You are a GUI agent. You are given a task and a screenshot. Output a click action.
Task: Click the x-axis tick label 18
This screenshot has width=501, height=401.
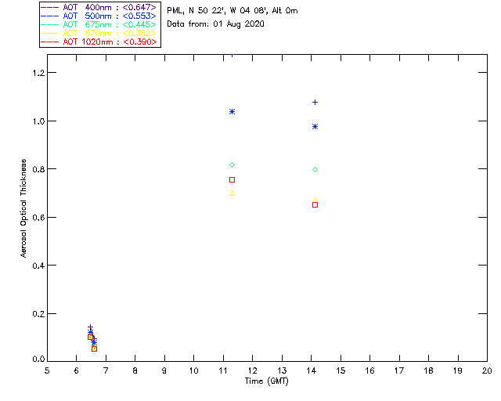tap(428, 370)
